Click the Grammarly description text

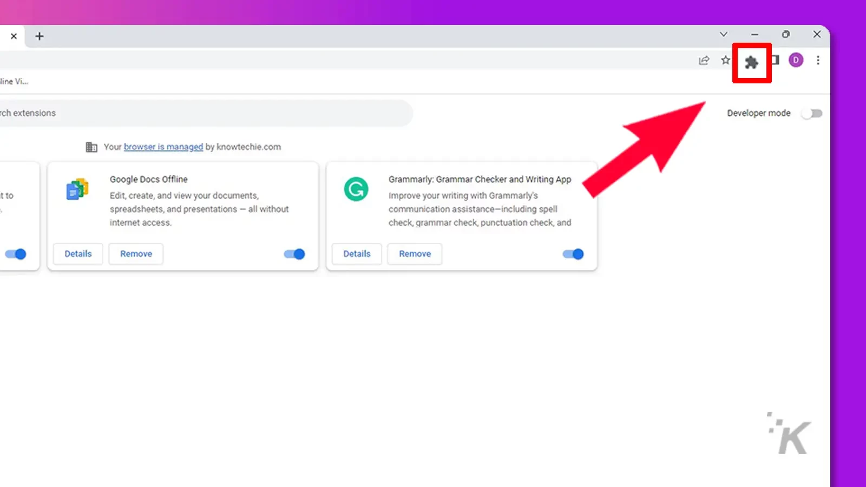pyautogui.click(x=480, y=209)
